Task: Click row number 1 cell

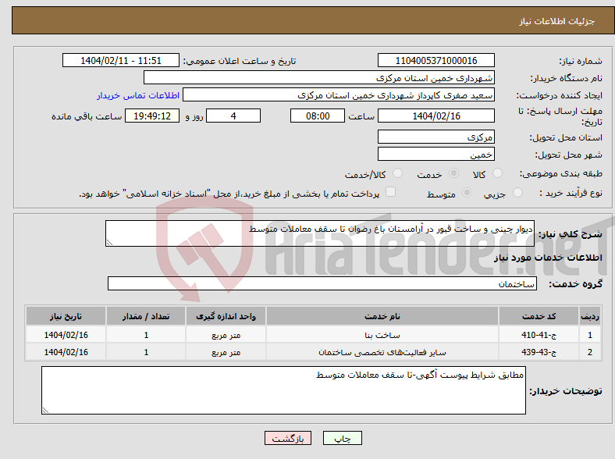Action: (590, 335)
